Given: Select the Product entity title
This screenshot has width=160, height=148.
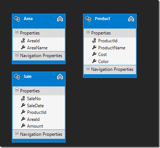Looking at the screenshot, I should click(103, 19).
